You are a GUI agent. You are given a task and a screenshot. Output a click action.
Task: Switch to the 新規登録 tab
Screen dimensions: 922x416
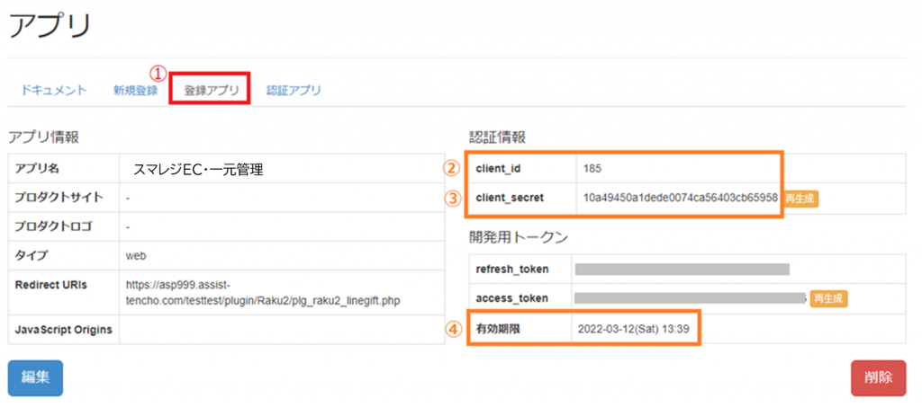[x=135, y=90]
